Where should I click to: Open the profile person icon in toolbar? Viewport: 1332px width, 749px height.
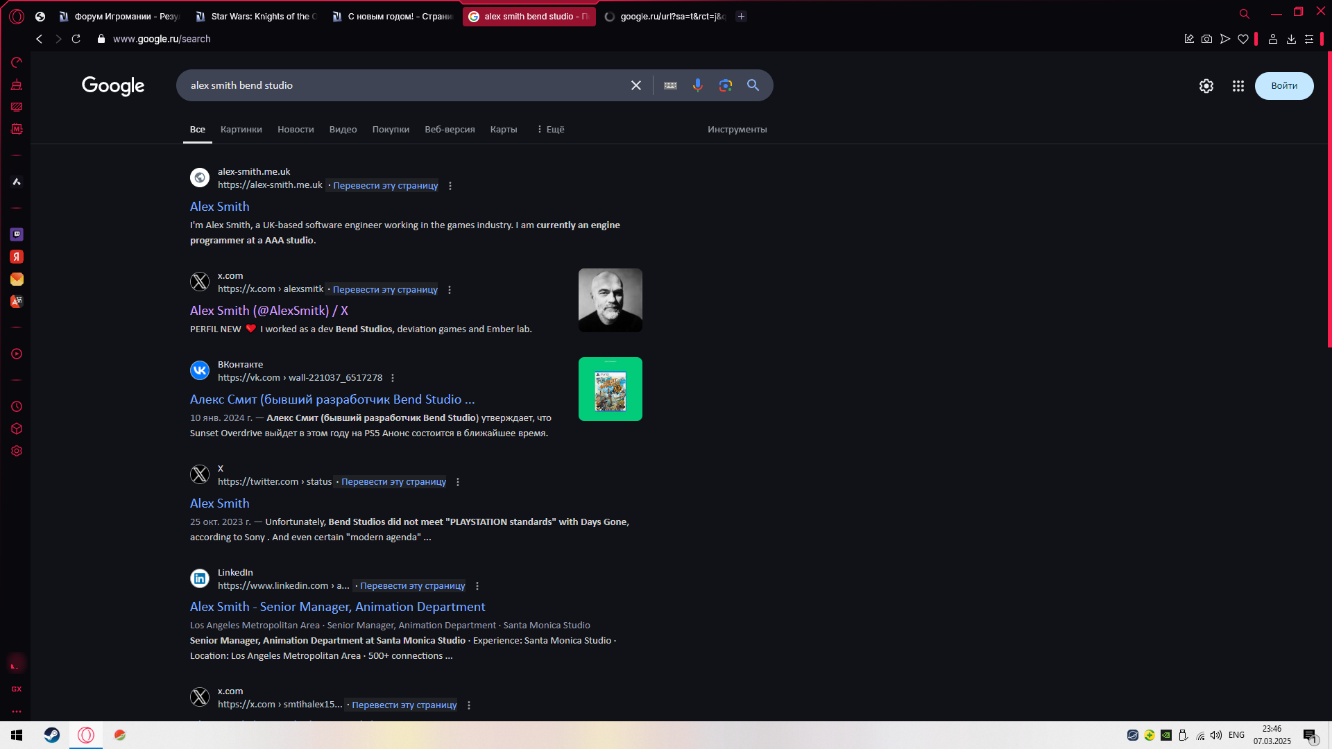pyautogui.click(x=1273, y=39)
